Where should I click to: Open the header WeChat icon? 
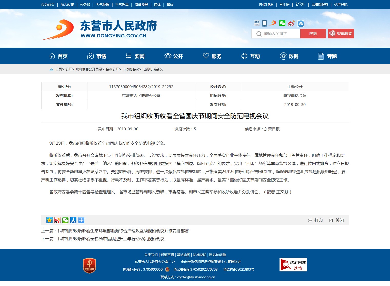coord(282,24)
